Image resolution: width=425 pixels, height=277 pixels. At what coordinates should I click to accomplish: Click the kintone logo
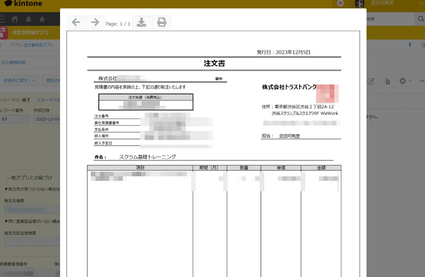pos(22,4)
